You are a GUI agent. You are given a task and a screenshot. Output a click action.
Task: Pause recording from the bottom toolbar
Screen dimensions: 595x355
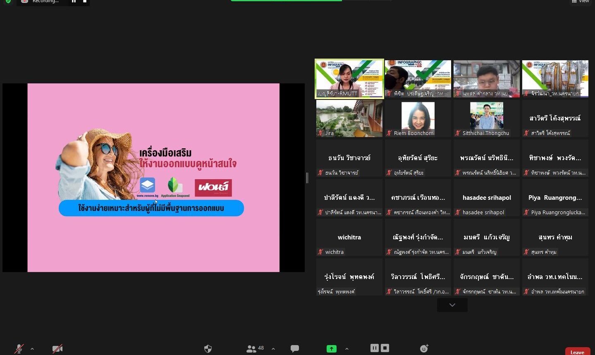[375, 348]
